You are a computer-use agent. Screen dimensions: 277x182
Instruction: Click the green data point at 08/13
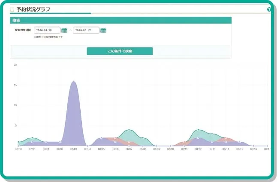[x=212, y=134]
